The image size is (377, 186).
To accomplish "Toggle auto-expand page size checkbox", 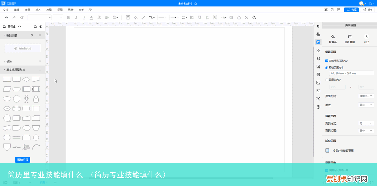I will (x=327, y=61).
